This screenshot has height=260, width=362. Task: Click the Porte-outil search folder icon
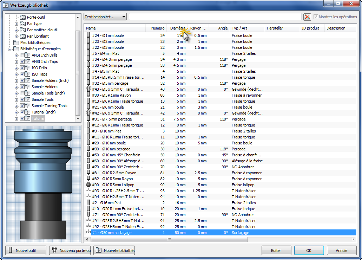tap(22, 17)
